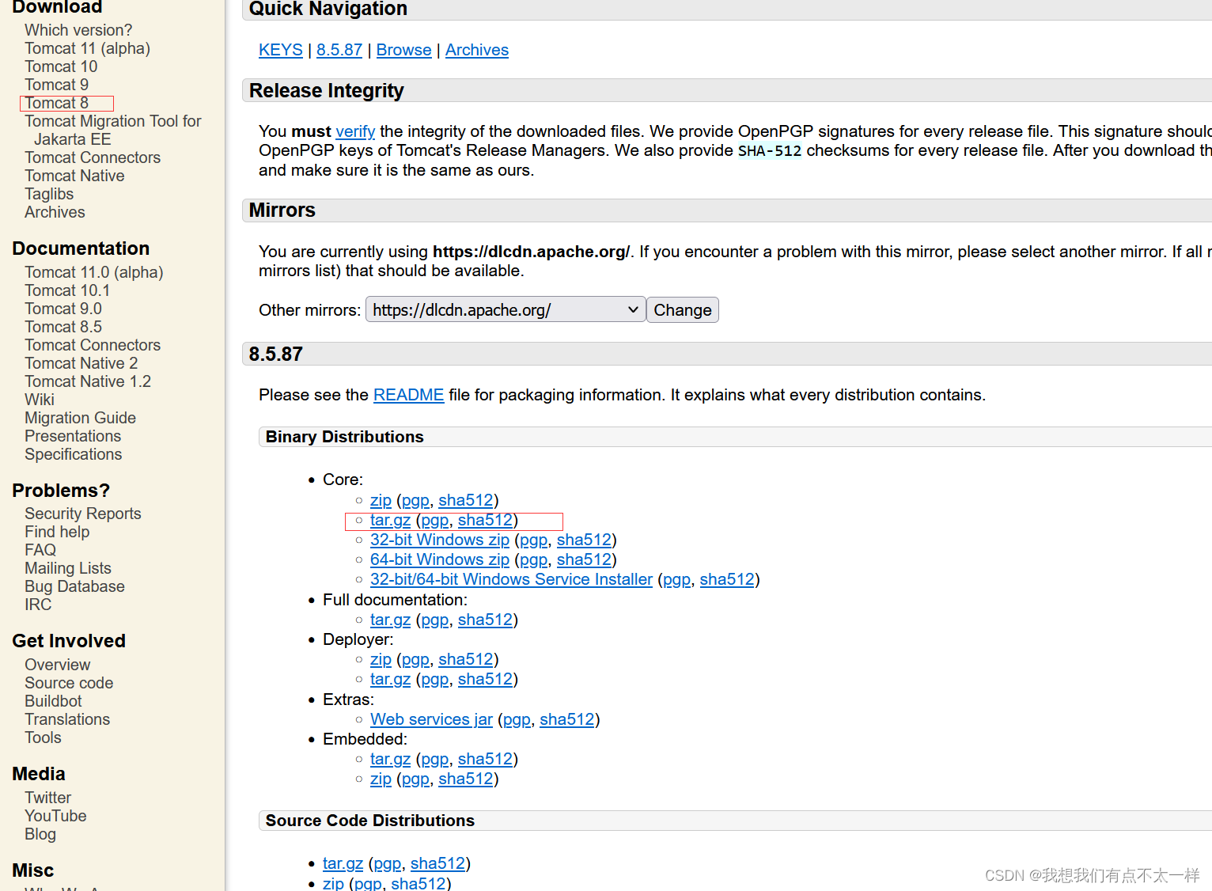Select Tomcat 8 download page
The width and height of the screenshot is (1212, 891).
tap(56, 103)
